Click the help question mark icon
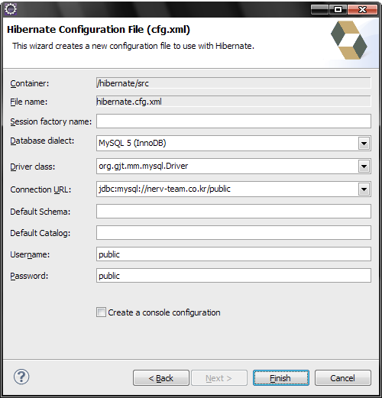Image resolution: width=382 pixels, height=398 pixels. click(x=21, y=377)
